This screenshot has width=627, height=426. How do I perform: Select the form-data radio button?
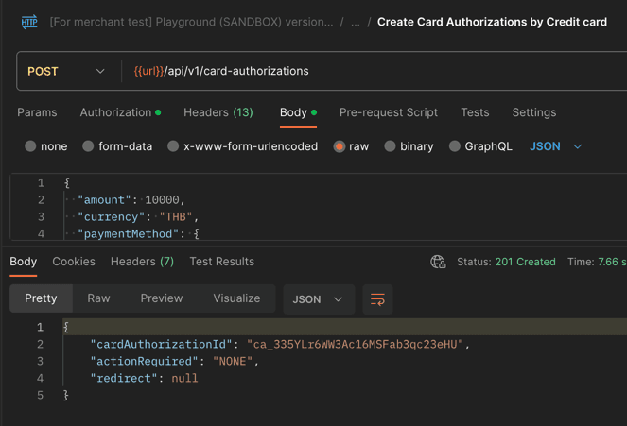point(88,146)
